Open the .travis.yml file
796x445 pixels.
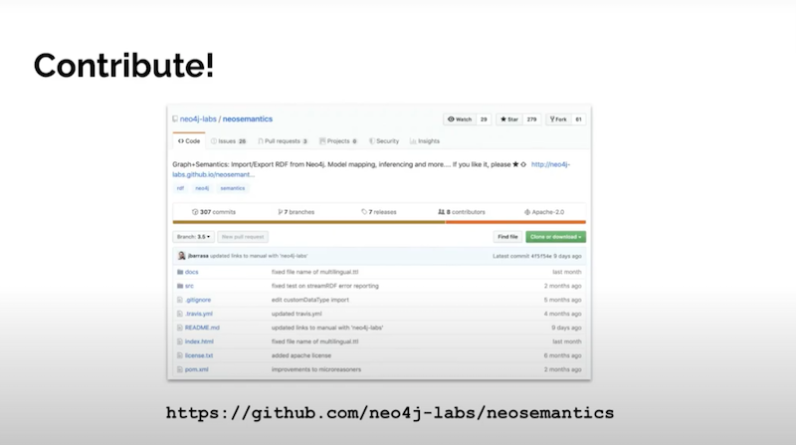(199, 314)
